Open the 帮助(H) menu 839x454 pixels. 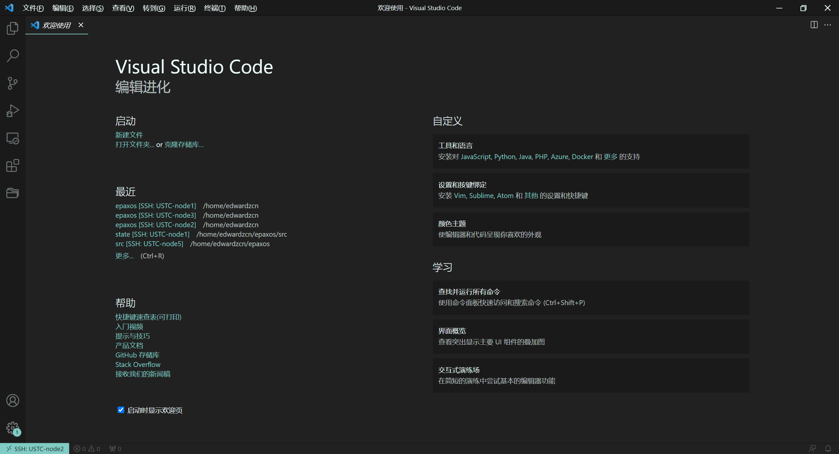[245, 8]
